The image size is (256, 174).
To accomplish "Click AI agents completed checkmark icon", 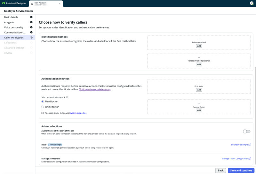I will tap(31, 22).
